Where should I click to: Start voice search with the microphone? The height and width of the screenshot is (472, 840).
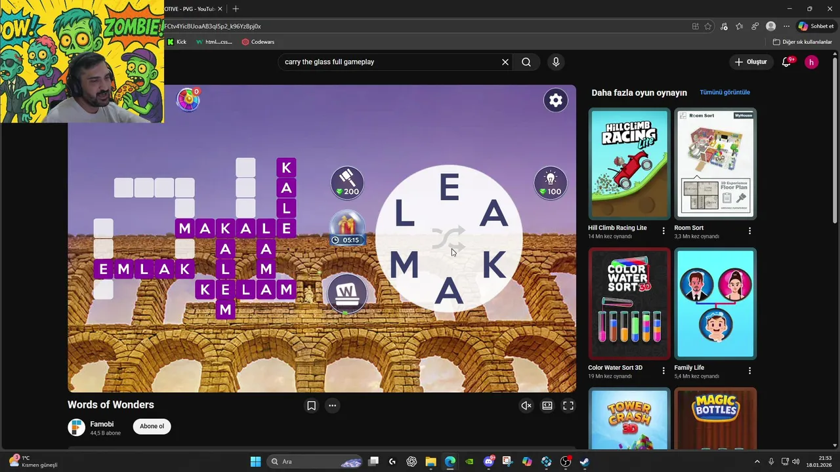point(556,62)
